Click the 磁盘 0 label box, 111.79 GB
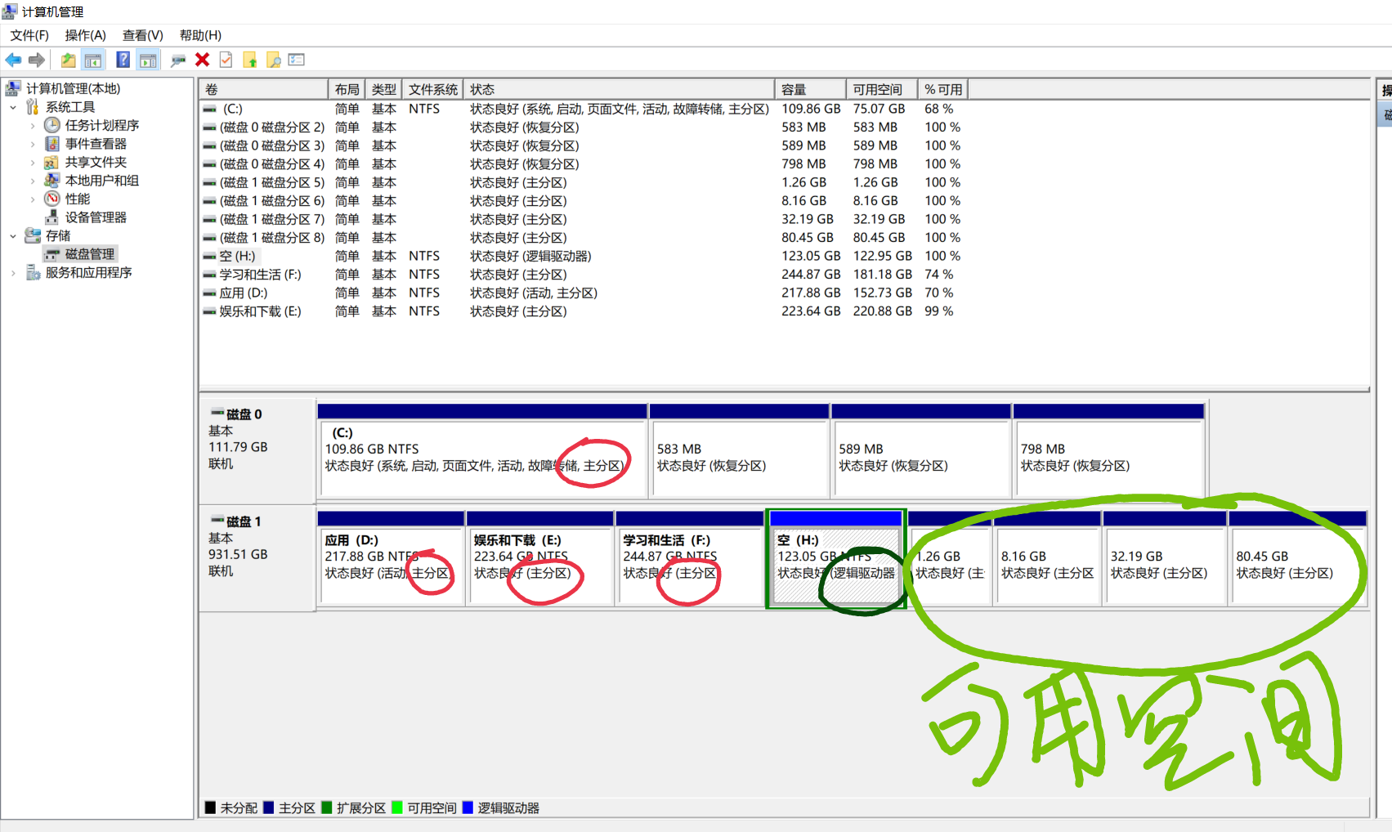This screenshot has height=832, width=1392. pyautogui.click(x=257, y=450)
